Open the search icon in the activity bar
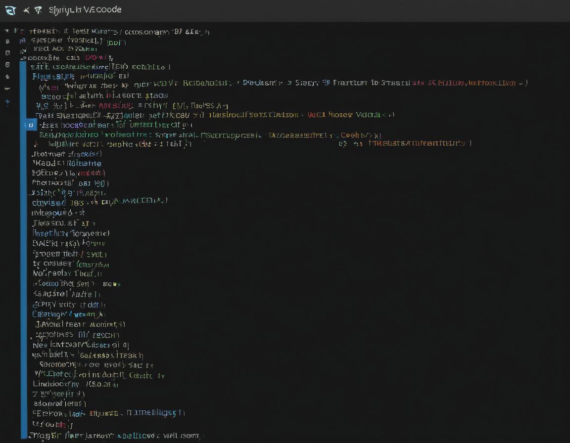This screenshot has width=570, height=443. click(x=7, y=42)
